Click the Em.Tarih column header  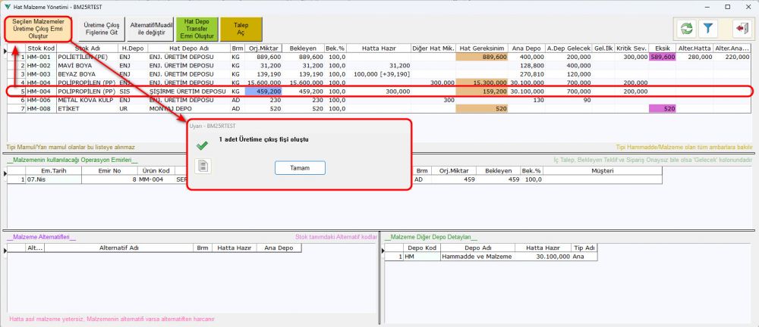click(53, 170)
